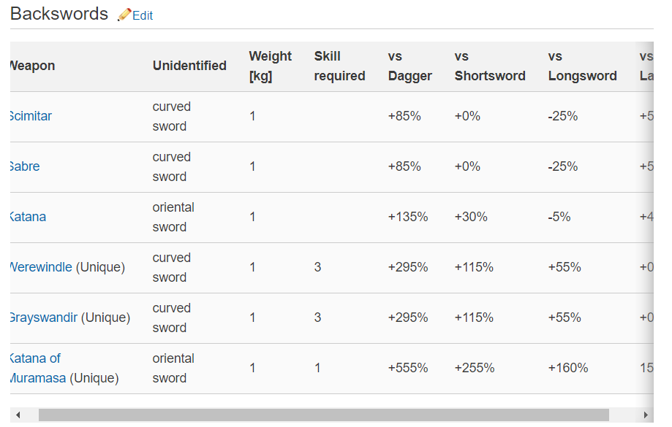Click the +555% value in Muramasa row
Viewport: 672px width, 427px height.
(x=408, y=368)
